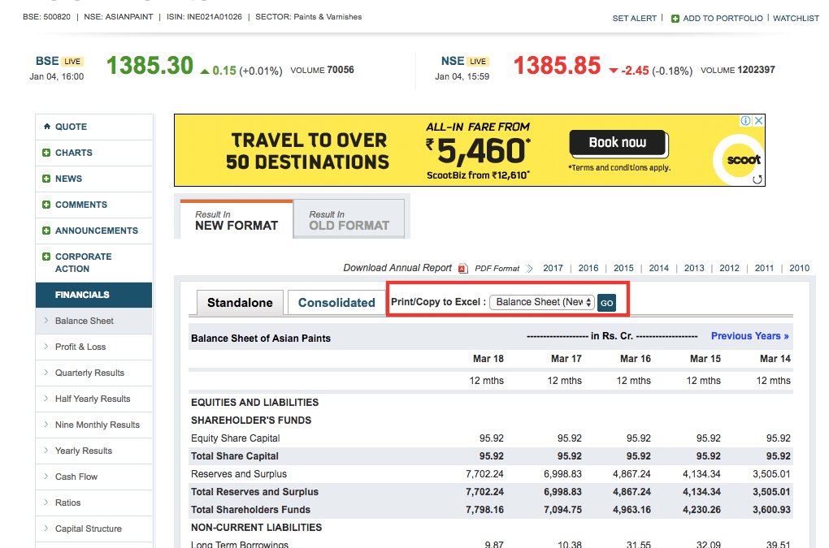Open the COMMENTS sidebar item
829x548 pixels.
pos(93,205)
